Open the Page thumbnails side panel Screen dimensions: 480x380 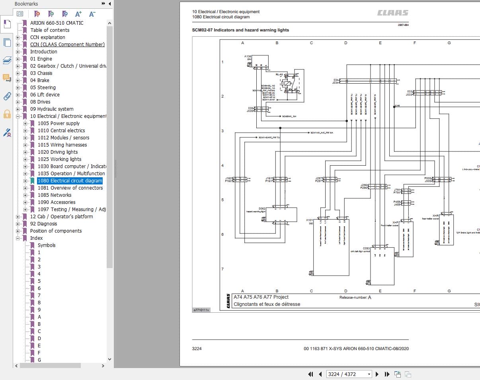(7, 43)
